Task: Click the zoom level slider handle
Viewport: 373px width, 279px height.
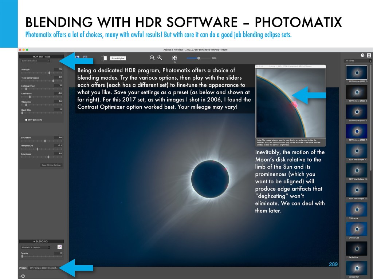Action: pos(199,58)
